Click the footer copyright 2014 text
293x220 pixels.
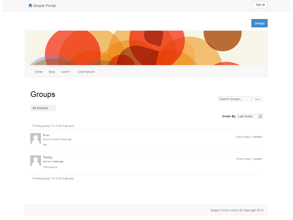pyautogui.click(x=237, y=210)
